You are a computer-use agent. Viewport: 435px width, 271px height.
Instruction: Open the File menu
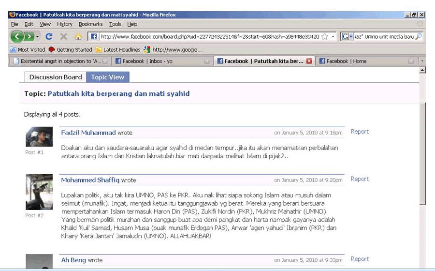click(x=14, y=24)
